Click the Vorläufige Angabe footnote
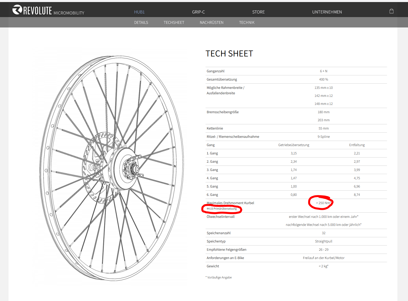The width and height of the screenshot is (408, 301). click(x=219, y=277)
